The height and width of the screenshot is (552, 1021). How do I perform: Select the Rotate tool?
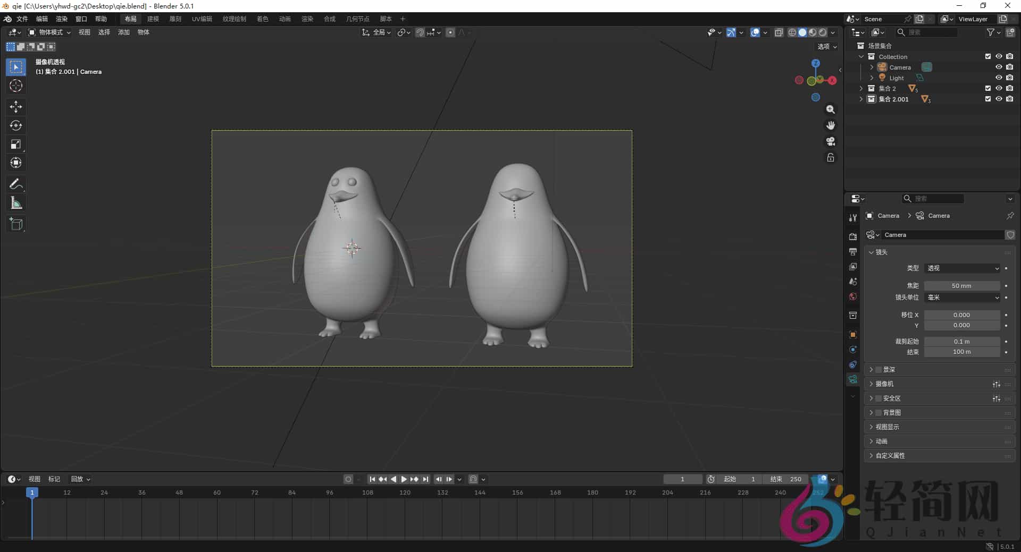pos(16,125)
